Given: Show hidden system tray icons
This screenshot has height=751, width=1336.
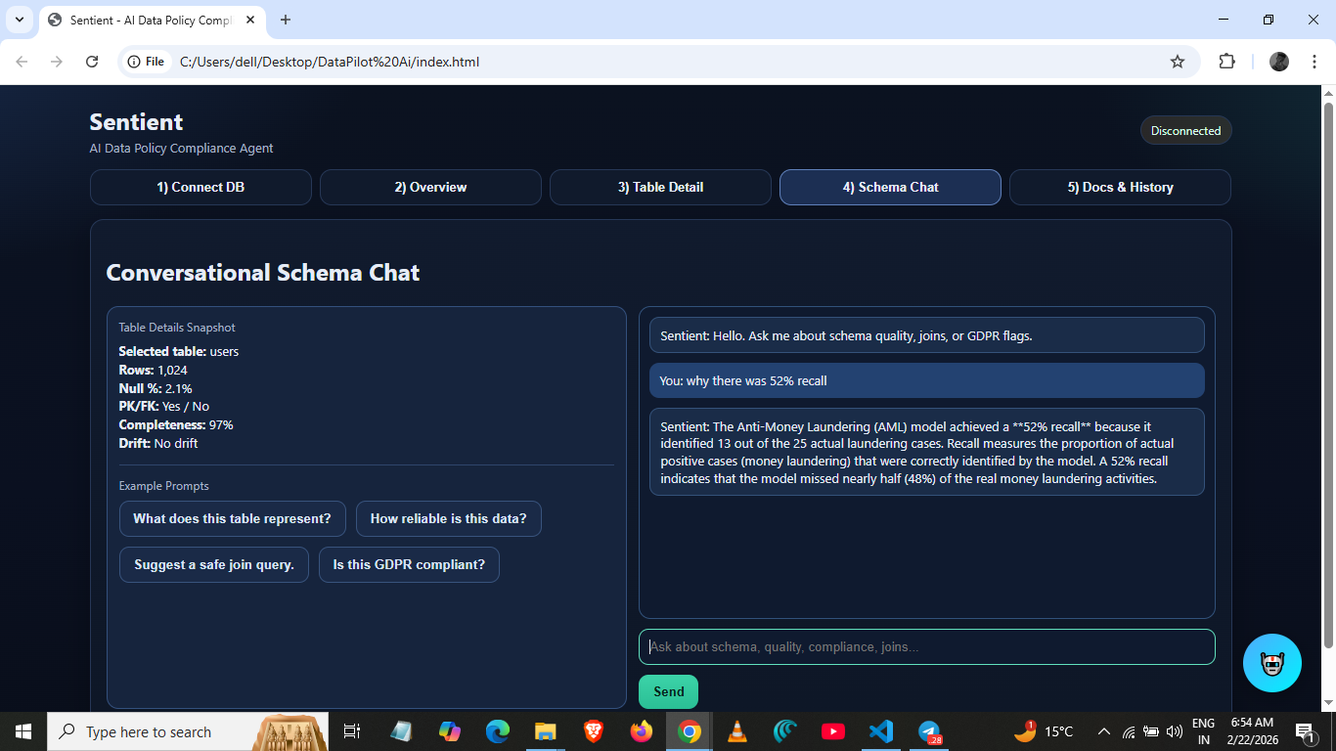Looking at the screenshot, I should point(1104,731).
